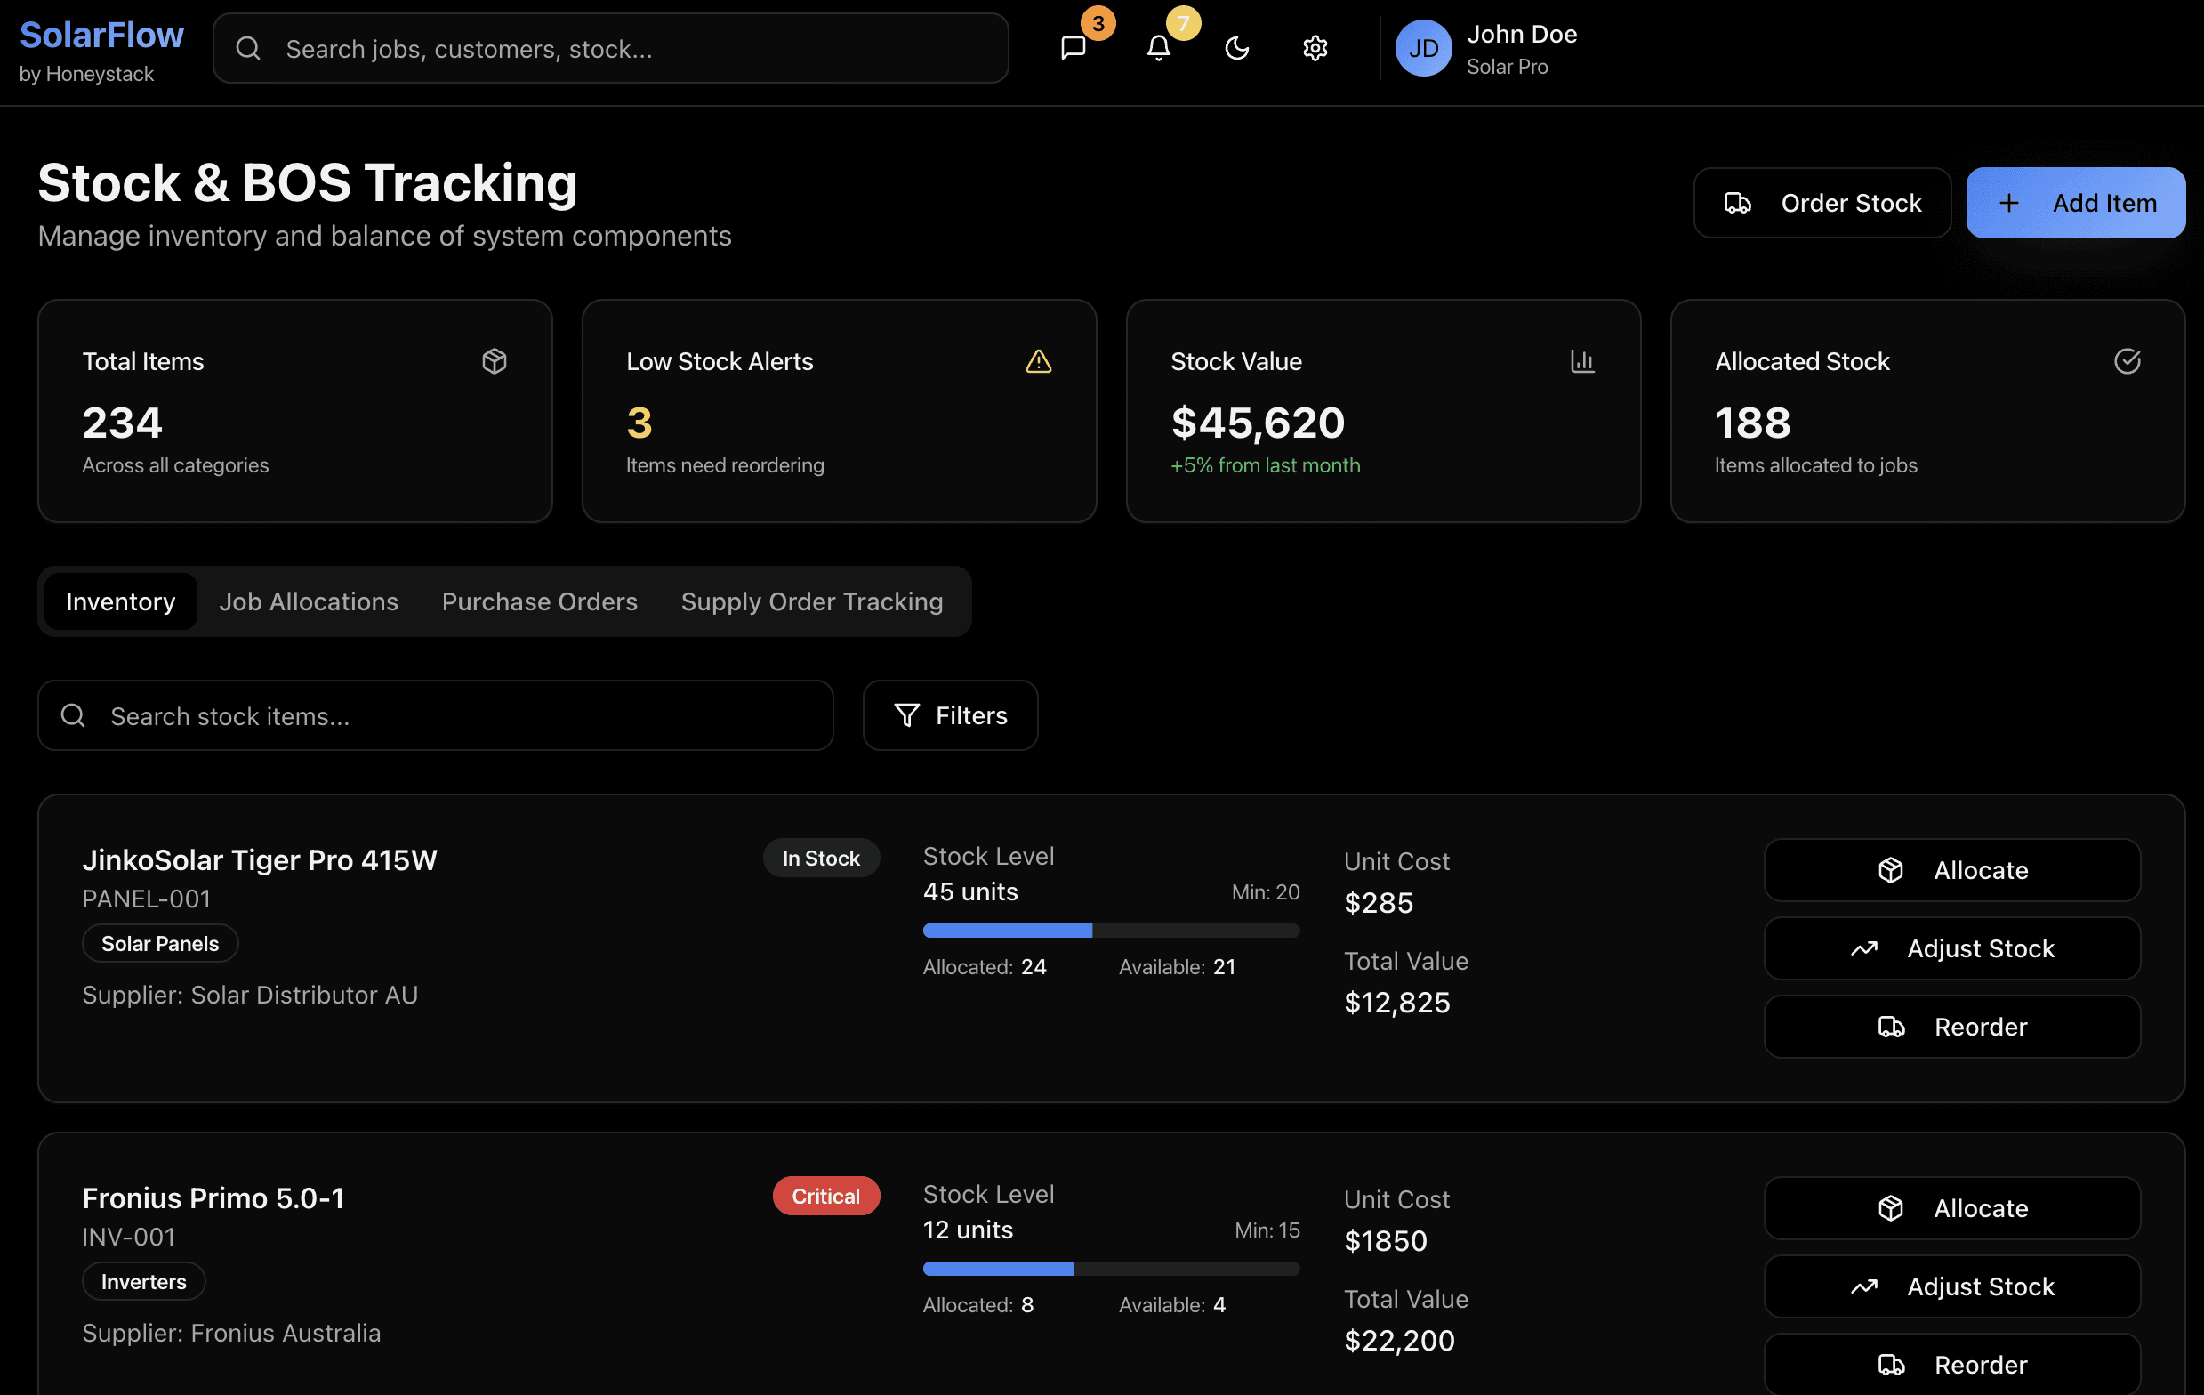The image size is (2204, 1395).
Task: Expand the John Doe profile menu
Action: click(1521, 49)
